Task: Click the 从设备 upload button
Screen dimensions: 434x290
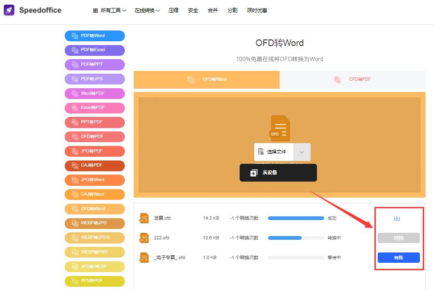Action: (278, 173)
